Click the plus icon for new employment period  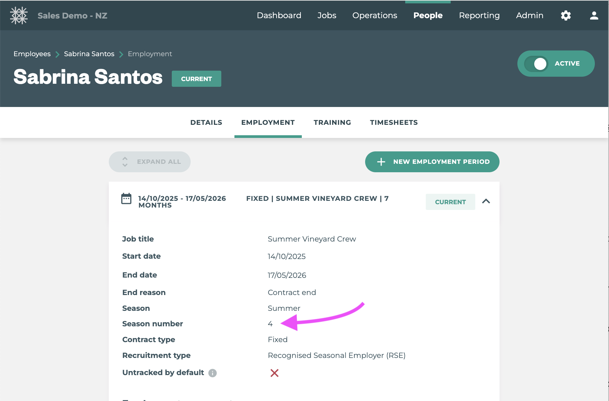(x=381, y=162)
